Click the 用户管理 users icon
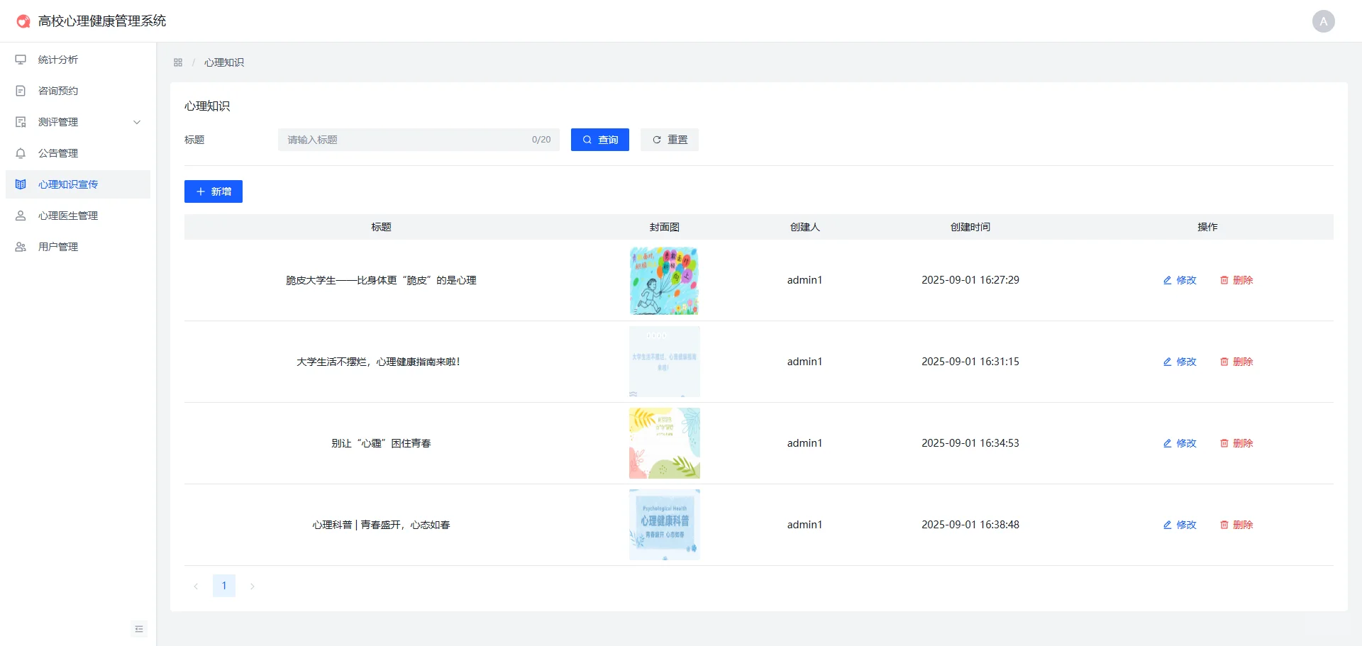 point(21,247)
